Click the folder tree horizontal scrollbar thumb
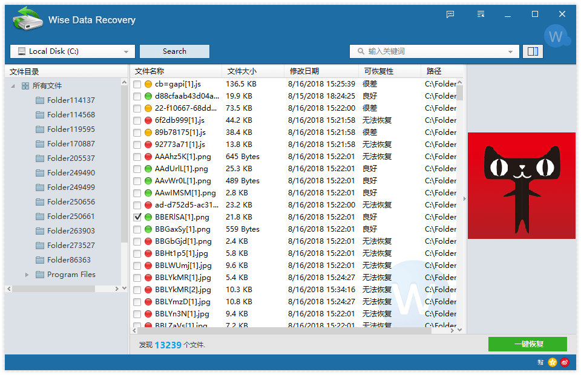This screenshot has height=375, width=581. (54, 289)
